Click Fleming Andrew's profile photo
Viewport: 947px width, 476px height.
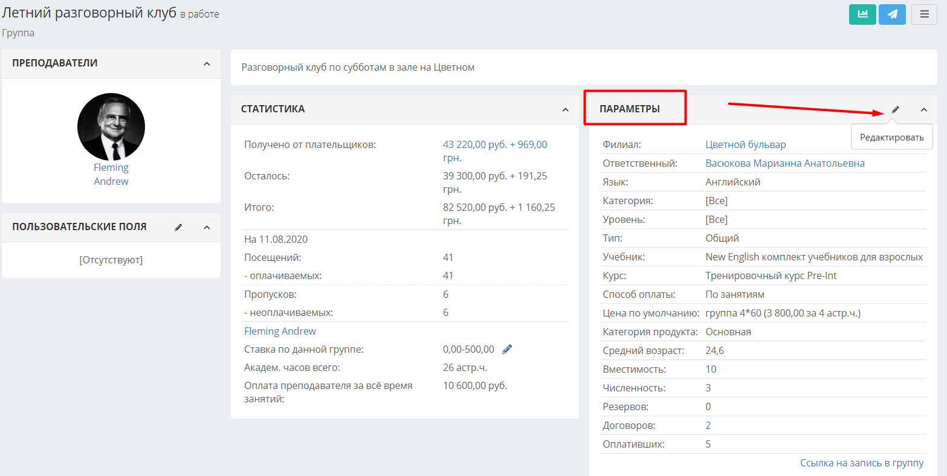pyautogui.click(x=111, y=127)
